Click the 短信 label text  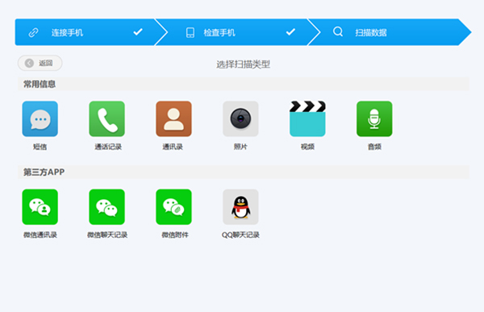click(40, 147)
